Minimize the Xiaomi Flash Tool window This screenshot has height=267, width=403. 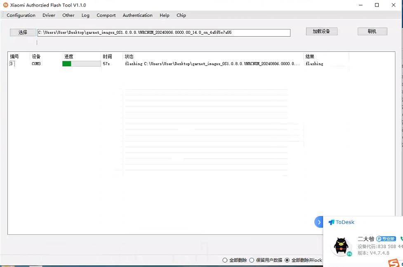361,5
